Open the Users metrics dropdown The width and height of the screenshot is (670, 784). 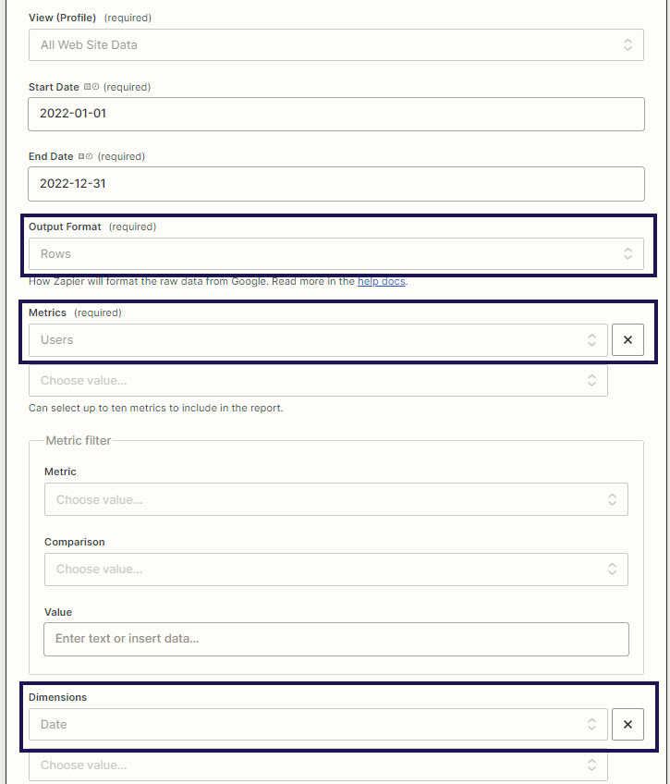pos(318,340)
